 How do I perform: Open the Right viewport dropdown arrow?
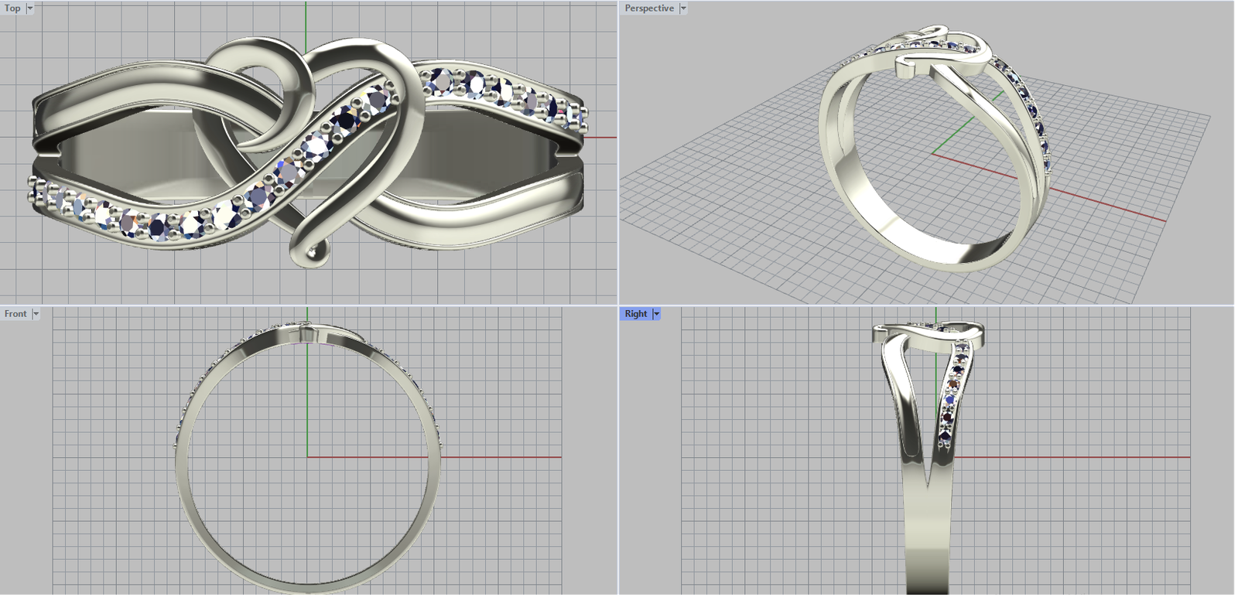point(657,314)
